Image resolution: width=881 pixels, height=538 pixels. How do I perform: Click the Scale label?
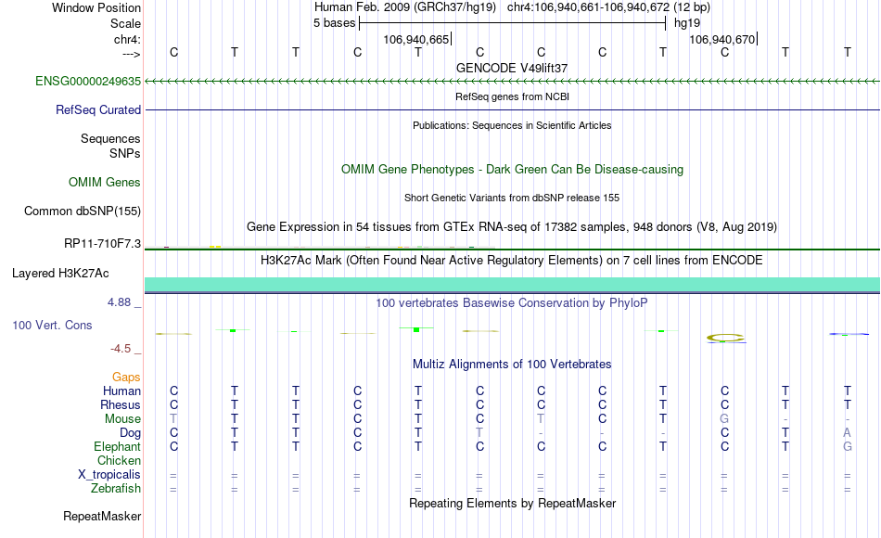coord(126,23)
